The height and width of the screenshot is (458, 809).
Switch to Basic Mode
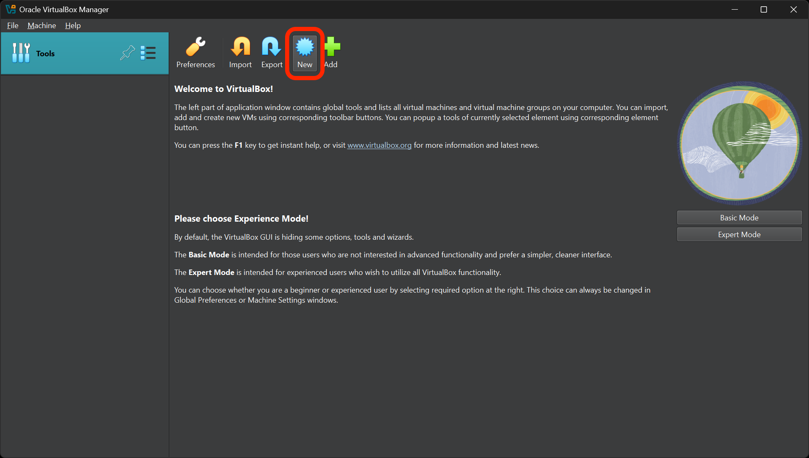pyautogui.click(x=739, y=217)
